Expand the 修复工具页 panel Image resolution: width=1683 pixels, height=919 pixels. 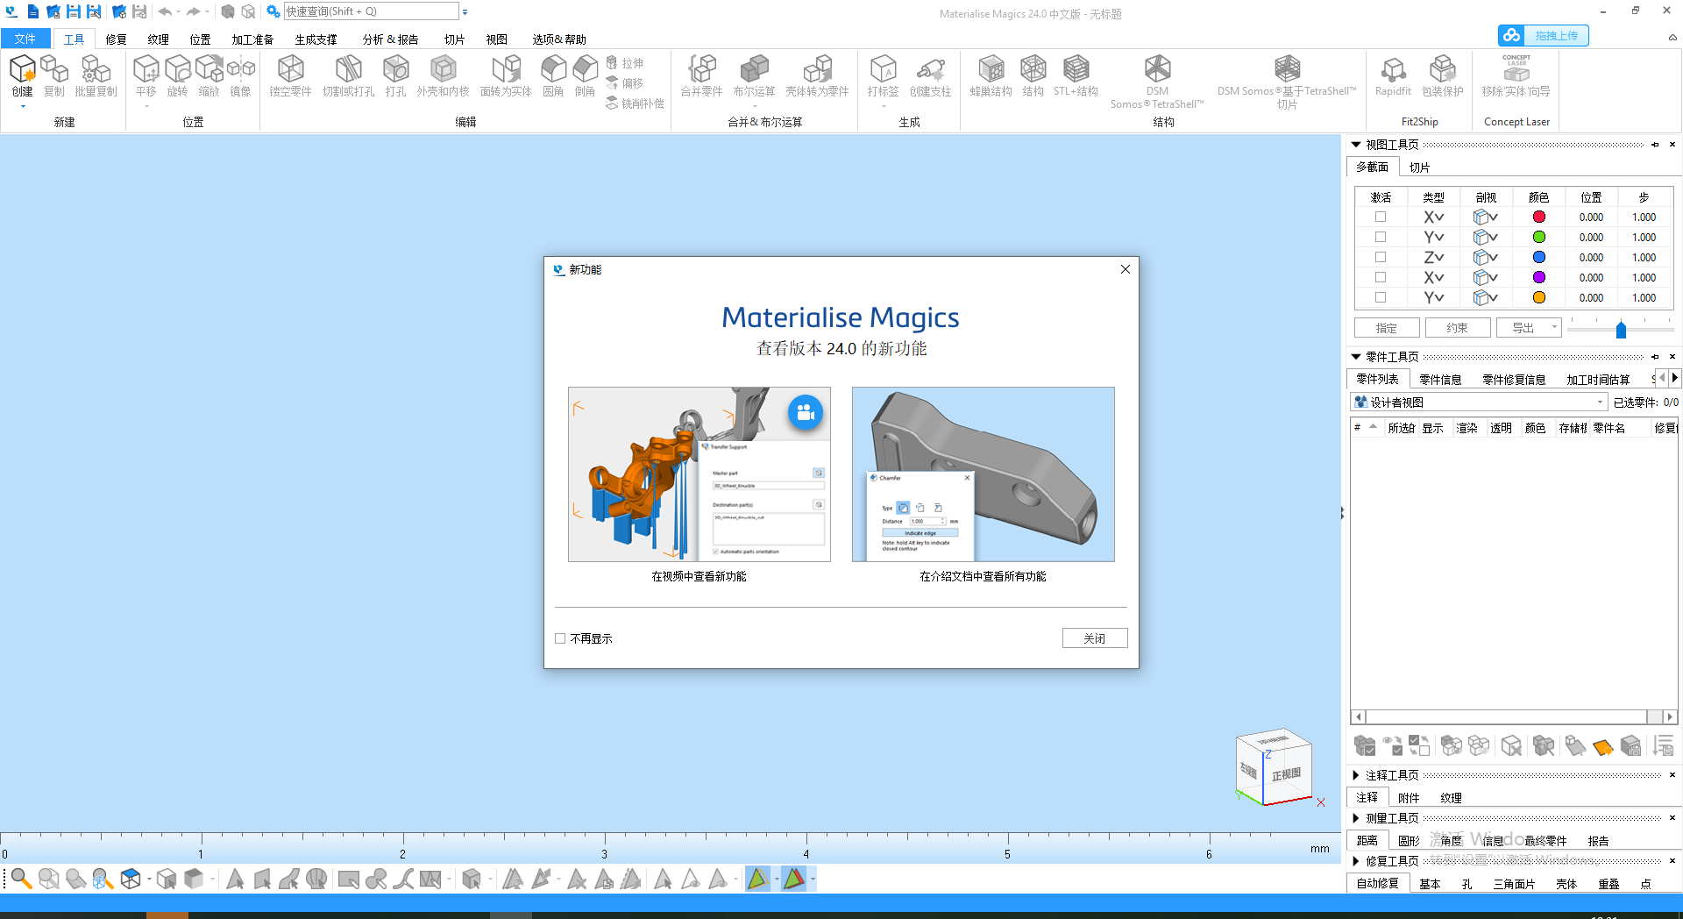[1356, 861]
